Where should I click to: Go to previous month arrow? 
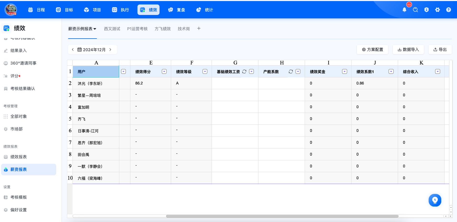pos(73,50)
